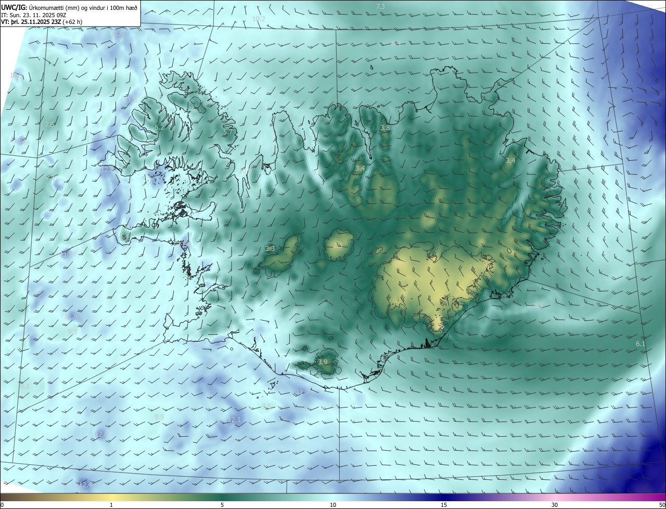This screenshot has width=666, height=509.
Task: Click the 'UWC/IG: Úrkomumætti (mm)' title line
Action: (69, 7)
